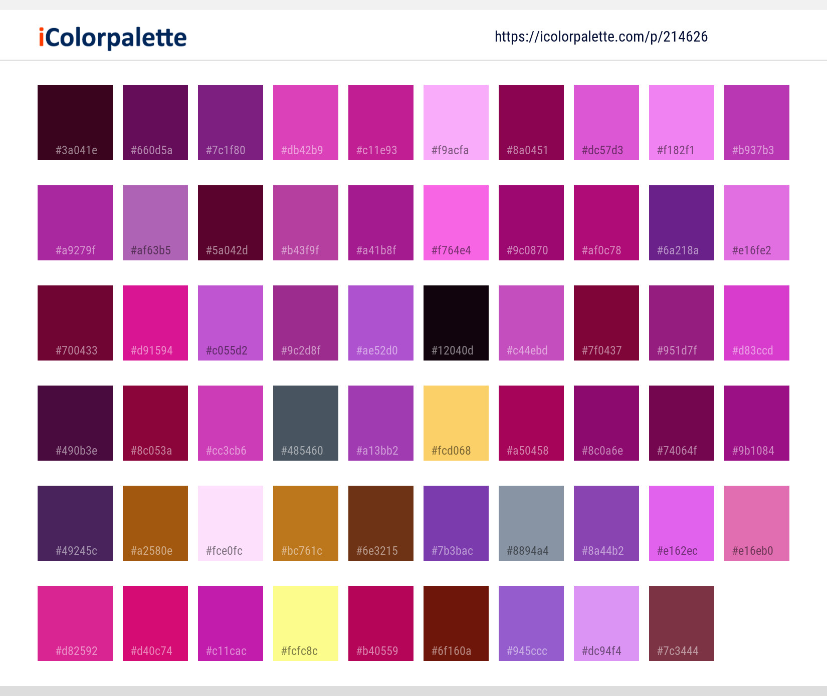
Task: Pick the #490b3e swatch
Action: 75,423
